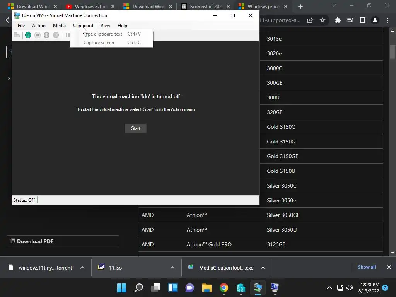Open the Media menu

pyautogui.click(x=59, y=26)
